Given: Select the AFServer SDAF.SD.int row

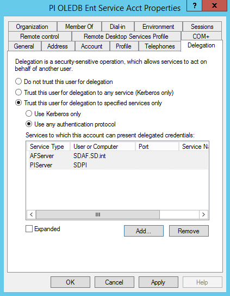Looking at the screenshot, I should (x=119, y=156).
